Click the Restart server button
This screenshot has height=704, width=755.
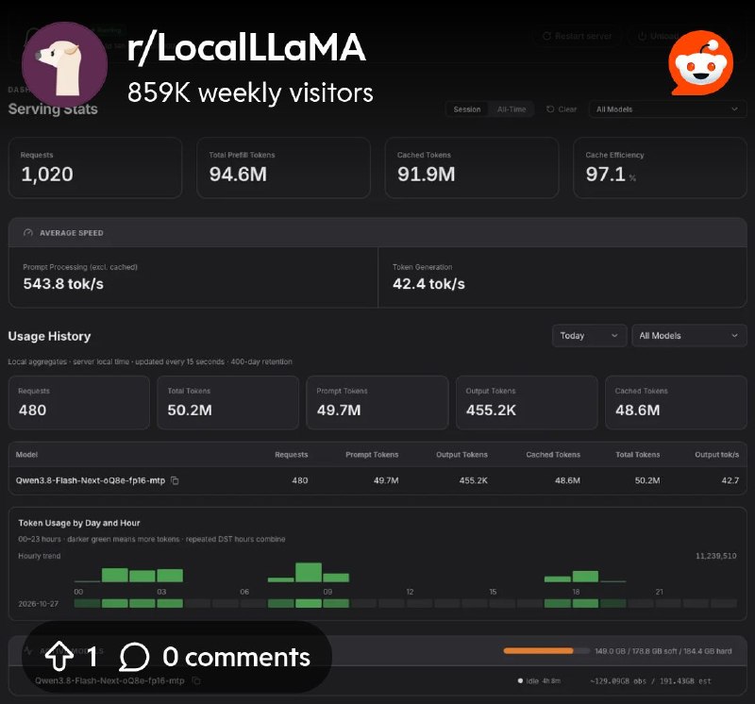[x=578, y=36]
